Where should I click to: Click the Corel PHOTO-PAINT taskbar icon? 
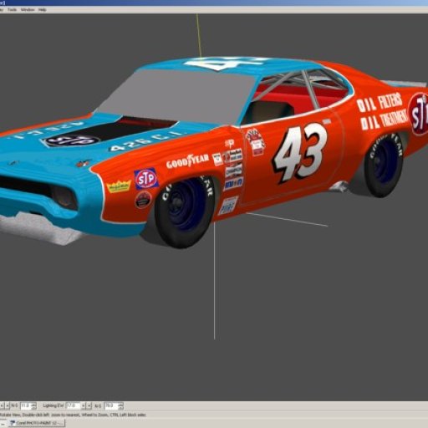13,423
